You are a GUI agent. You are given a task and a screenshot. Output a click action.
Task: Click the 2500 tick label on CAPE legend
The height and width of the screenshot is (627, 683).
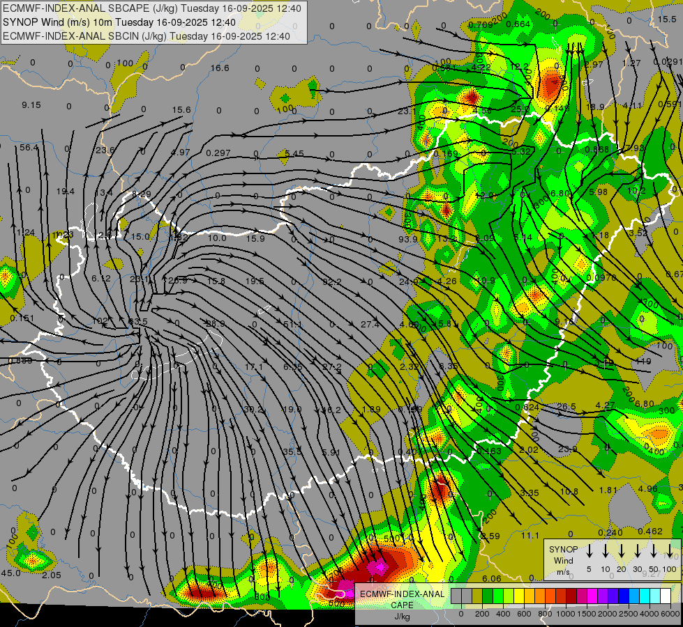629,614
